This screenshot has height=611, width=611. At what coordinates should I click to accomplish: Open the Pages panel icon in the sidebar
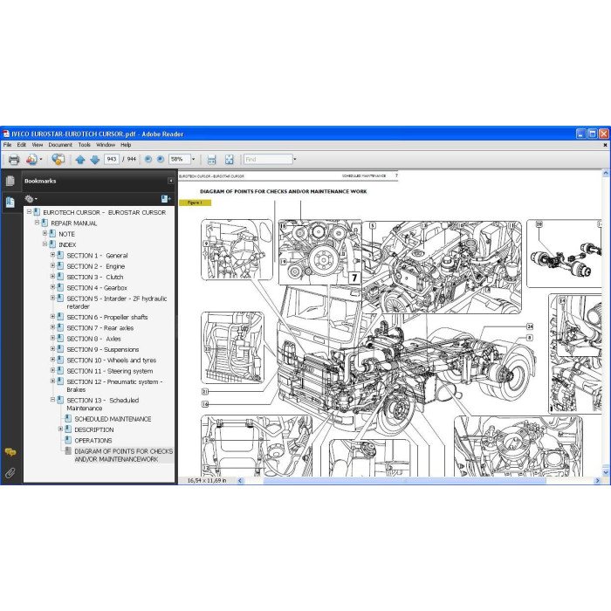pyautogui.click(x=10, y=181)
